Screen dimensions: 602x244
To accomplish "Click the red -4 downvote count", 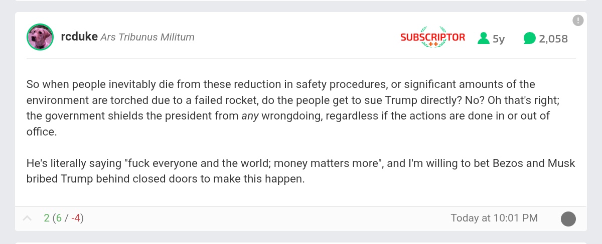I will click(x=75, y=218).
